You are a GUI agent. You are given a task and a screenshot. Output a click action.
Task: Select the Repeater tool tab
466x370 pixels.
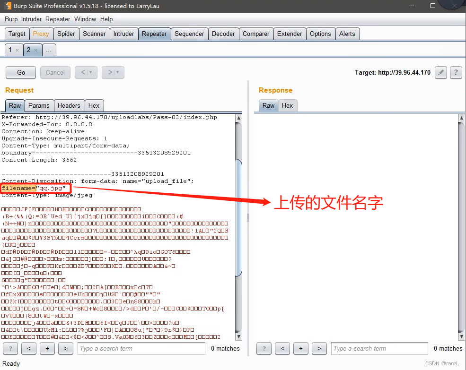click(154, 34)
